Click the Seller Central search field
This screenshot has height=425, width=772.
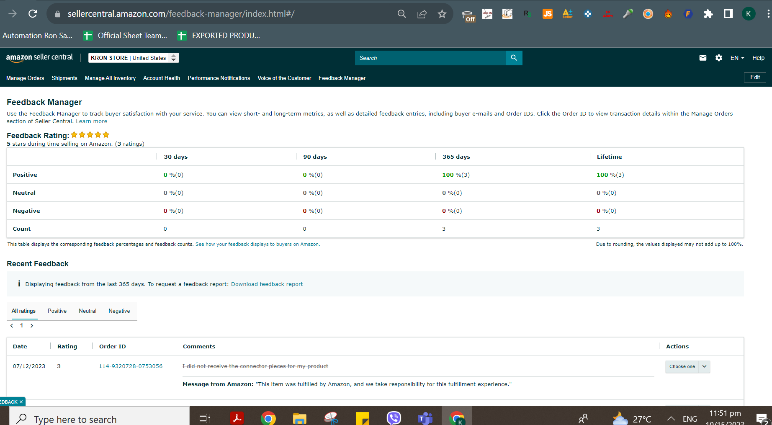click(430, 58)
